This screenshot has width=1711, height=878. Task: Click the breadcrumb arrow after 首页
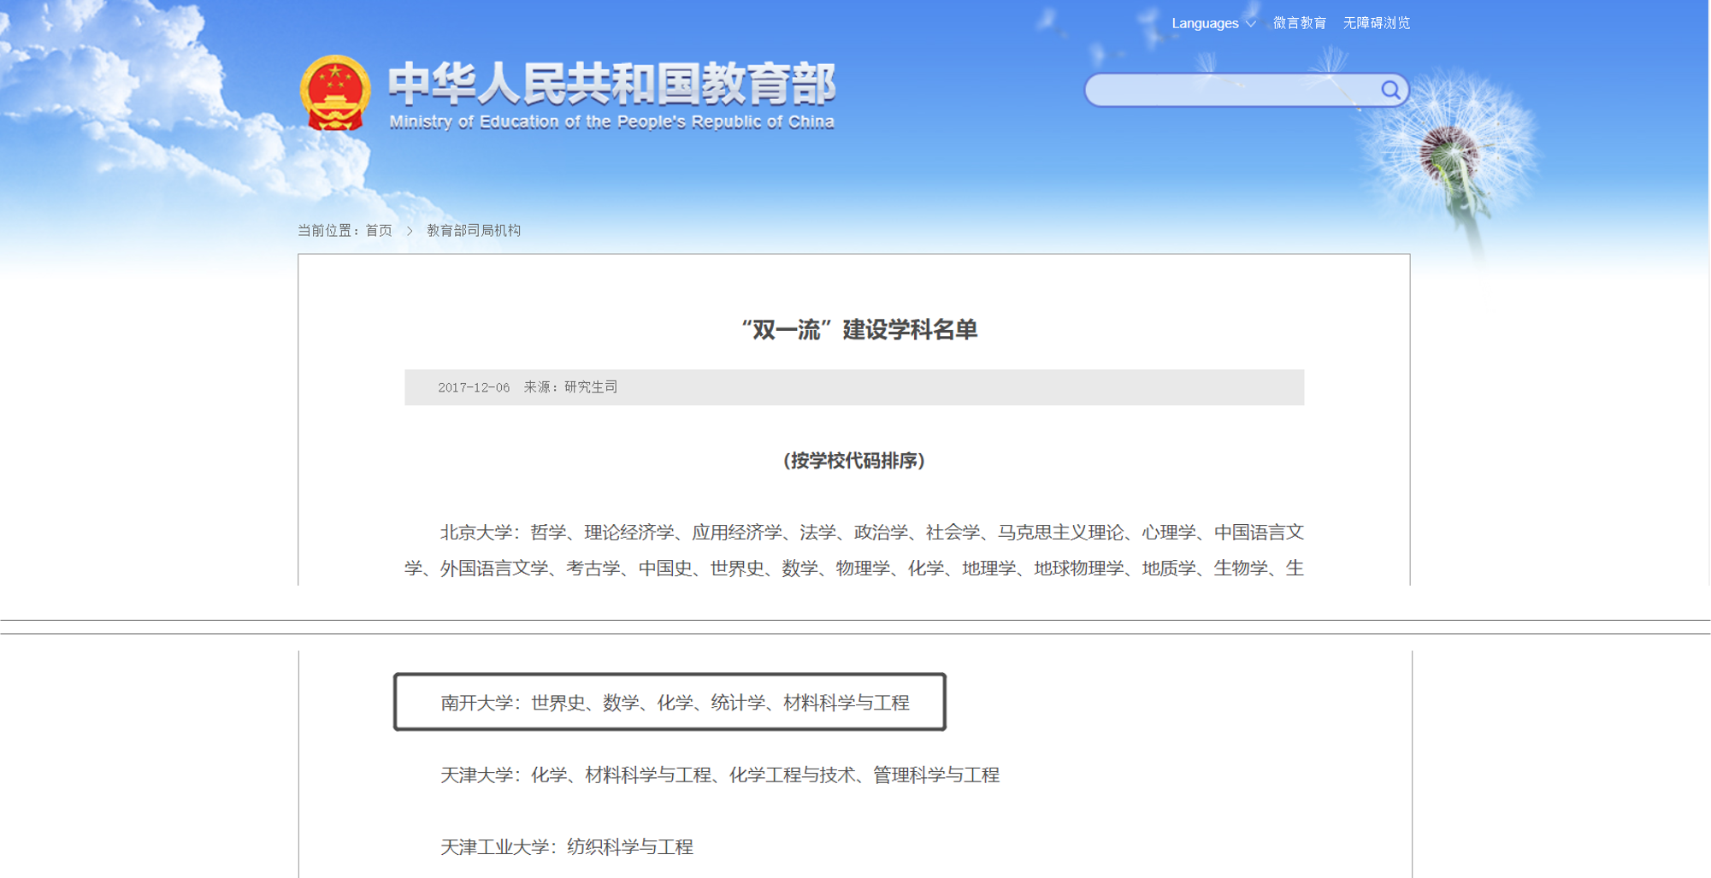(410, 231)
